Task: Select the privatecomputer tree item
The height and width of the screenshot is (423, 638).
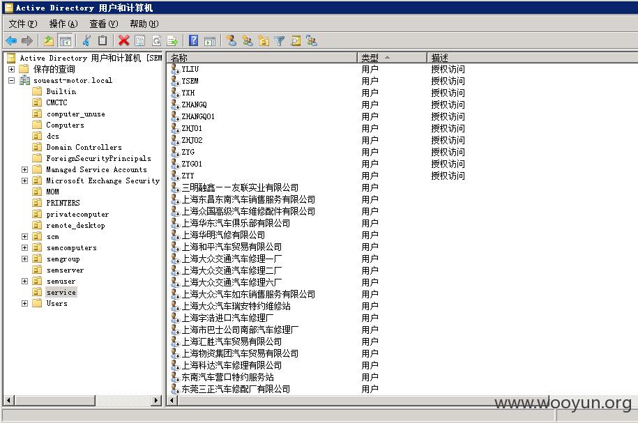Action: pyautogui.click(x=77, y=214)
